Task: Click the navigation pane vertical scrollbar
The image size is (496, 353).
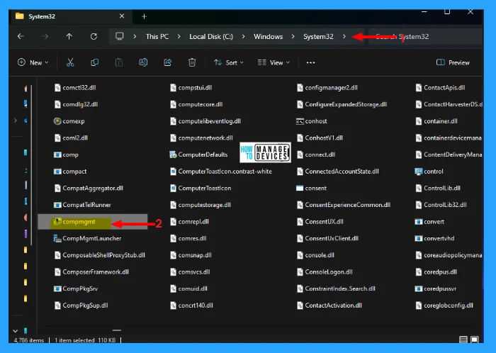Action: 32,164
